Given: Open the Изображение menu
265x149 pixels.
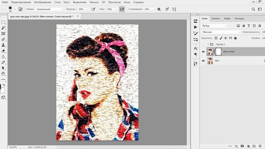Looking at the screenshot, I should click(x=43, y=2).
